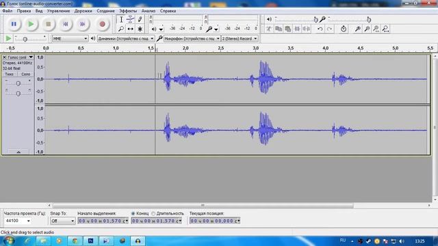Viewport: 438px width, 246px height.
Task: Redo the last undone action
Action: 330,29
